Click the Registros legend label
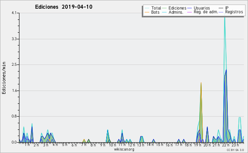 [234, 12]
